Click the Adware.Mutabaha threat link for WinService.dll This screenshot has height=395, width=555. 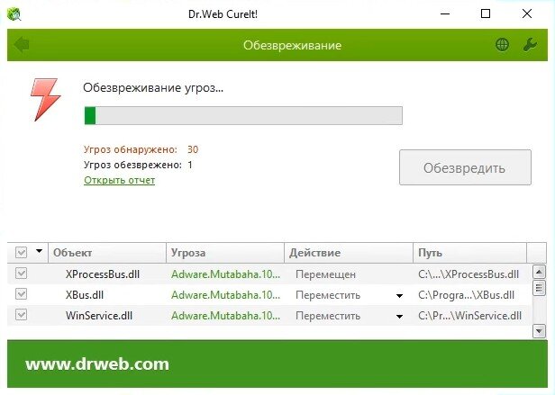pyautogui.click(x=225, y=316)
